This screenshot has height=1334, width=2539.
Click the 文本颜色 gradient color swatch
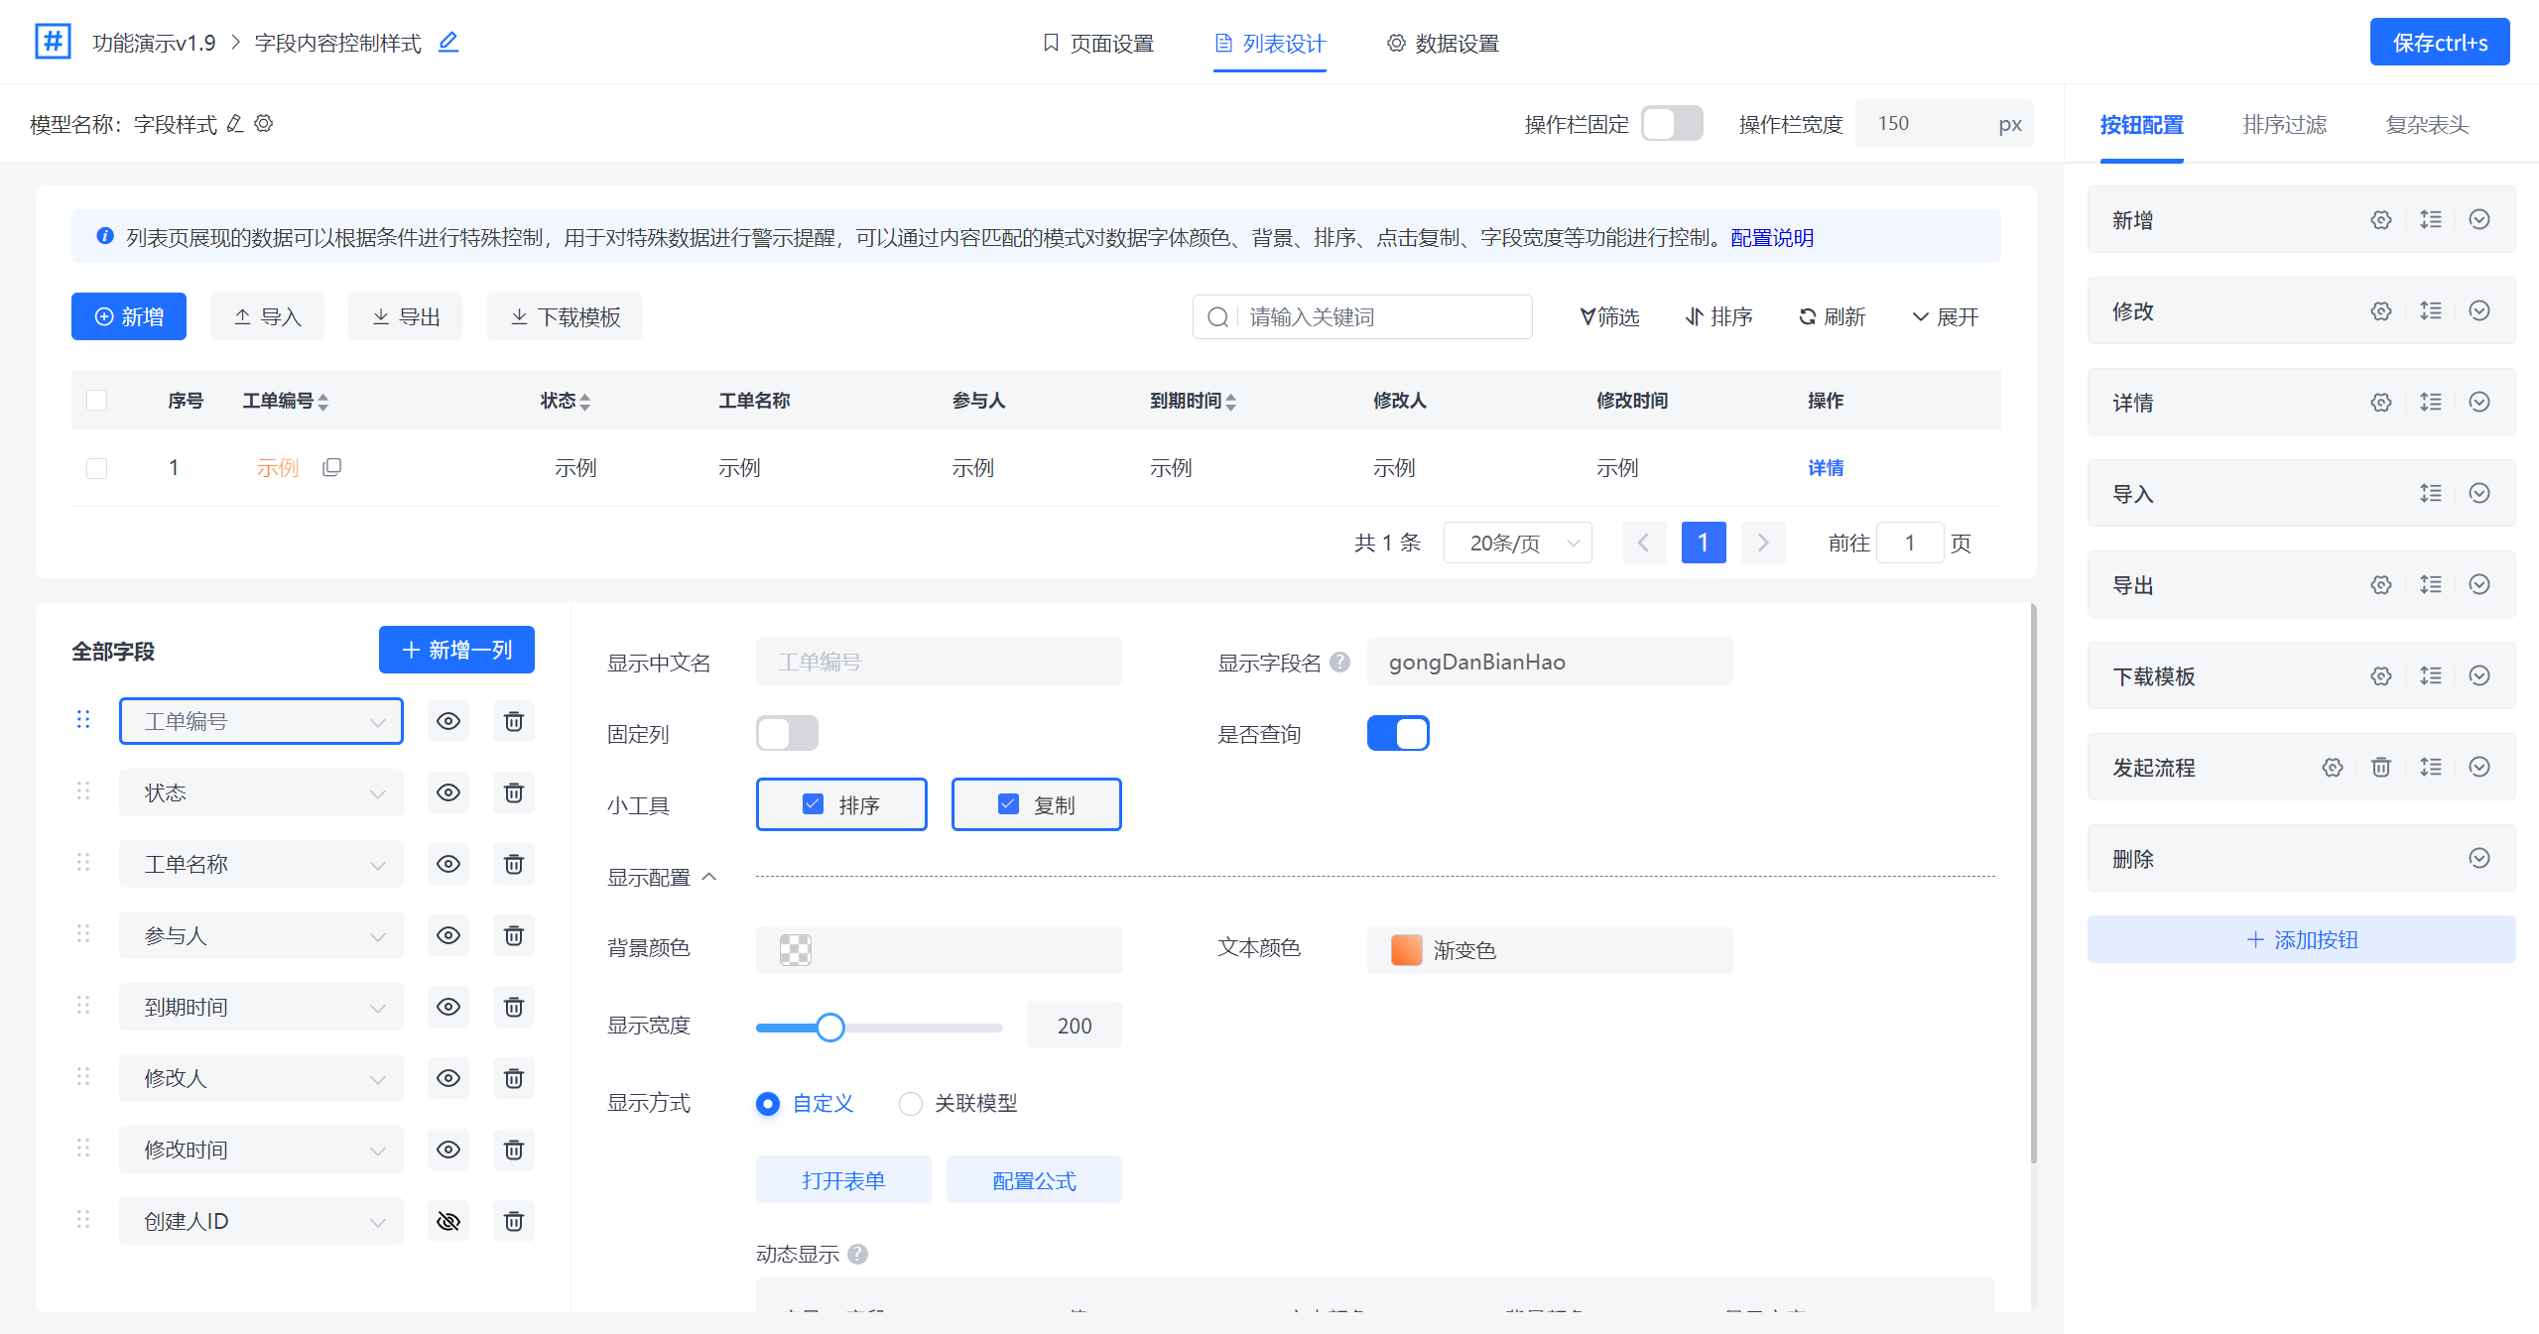[x=1406, y=950]
